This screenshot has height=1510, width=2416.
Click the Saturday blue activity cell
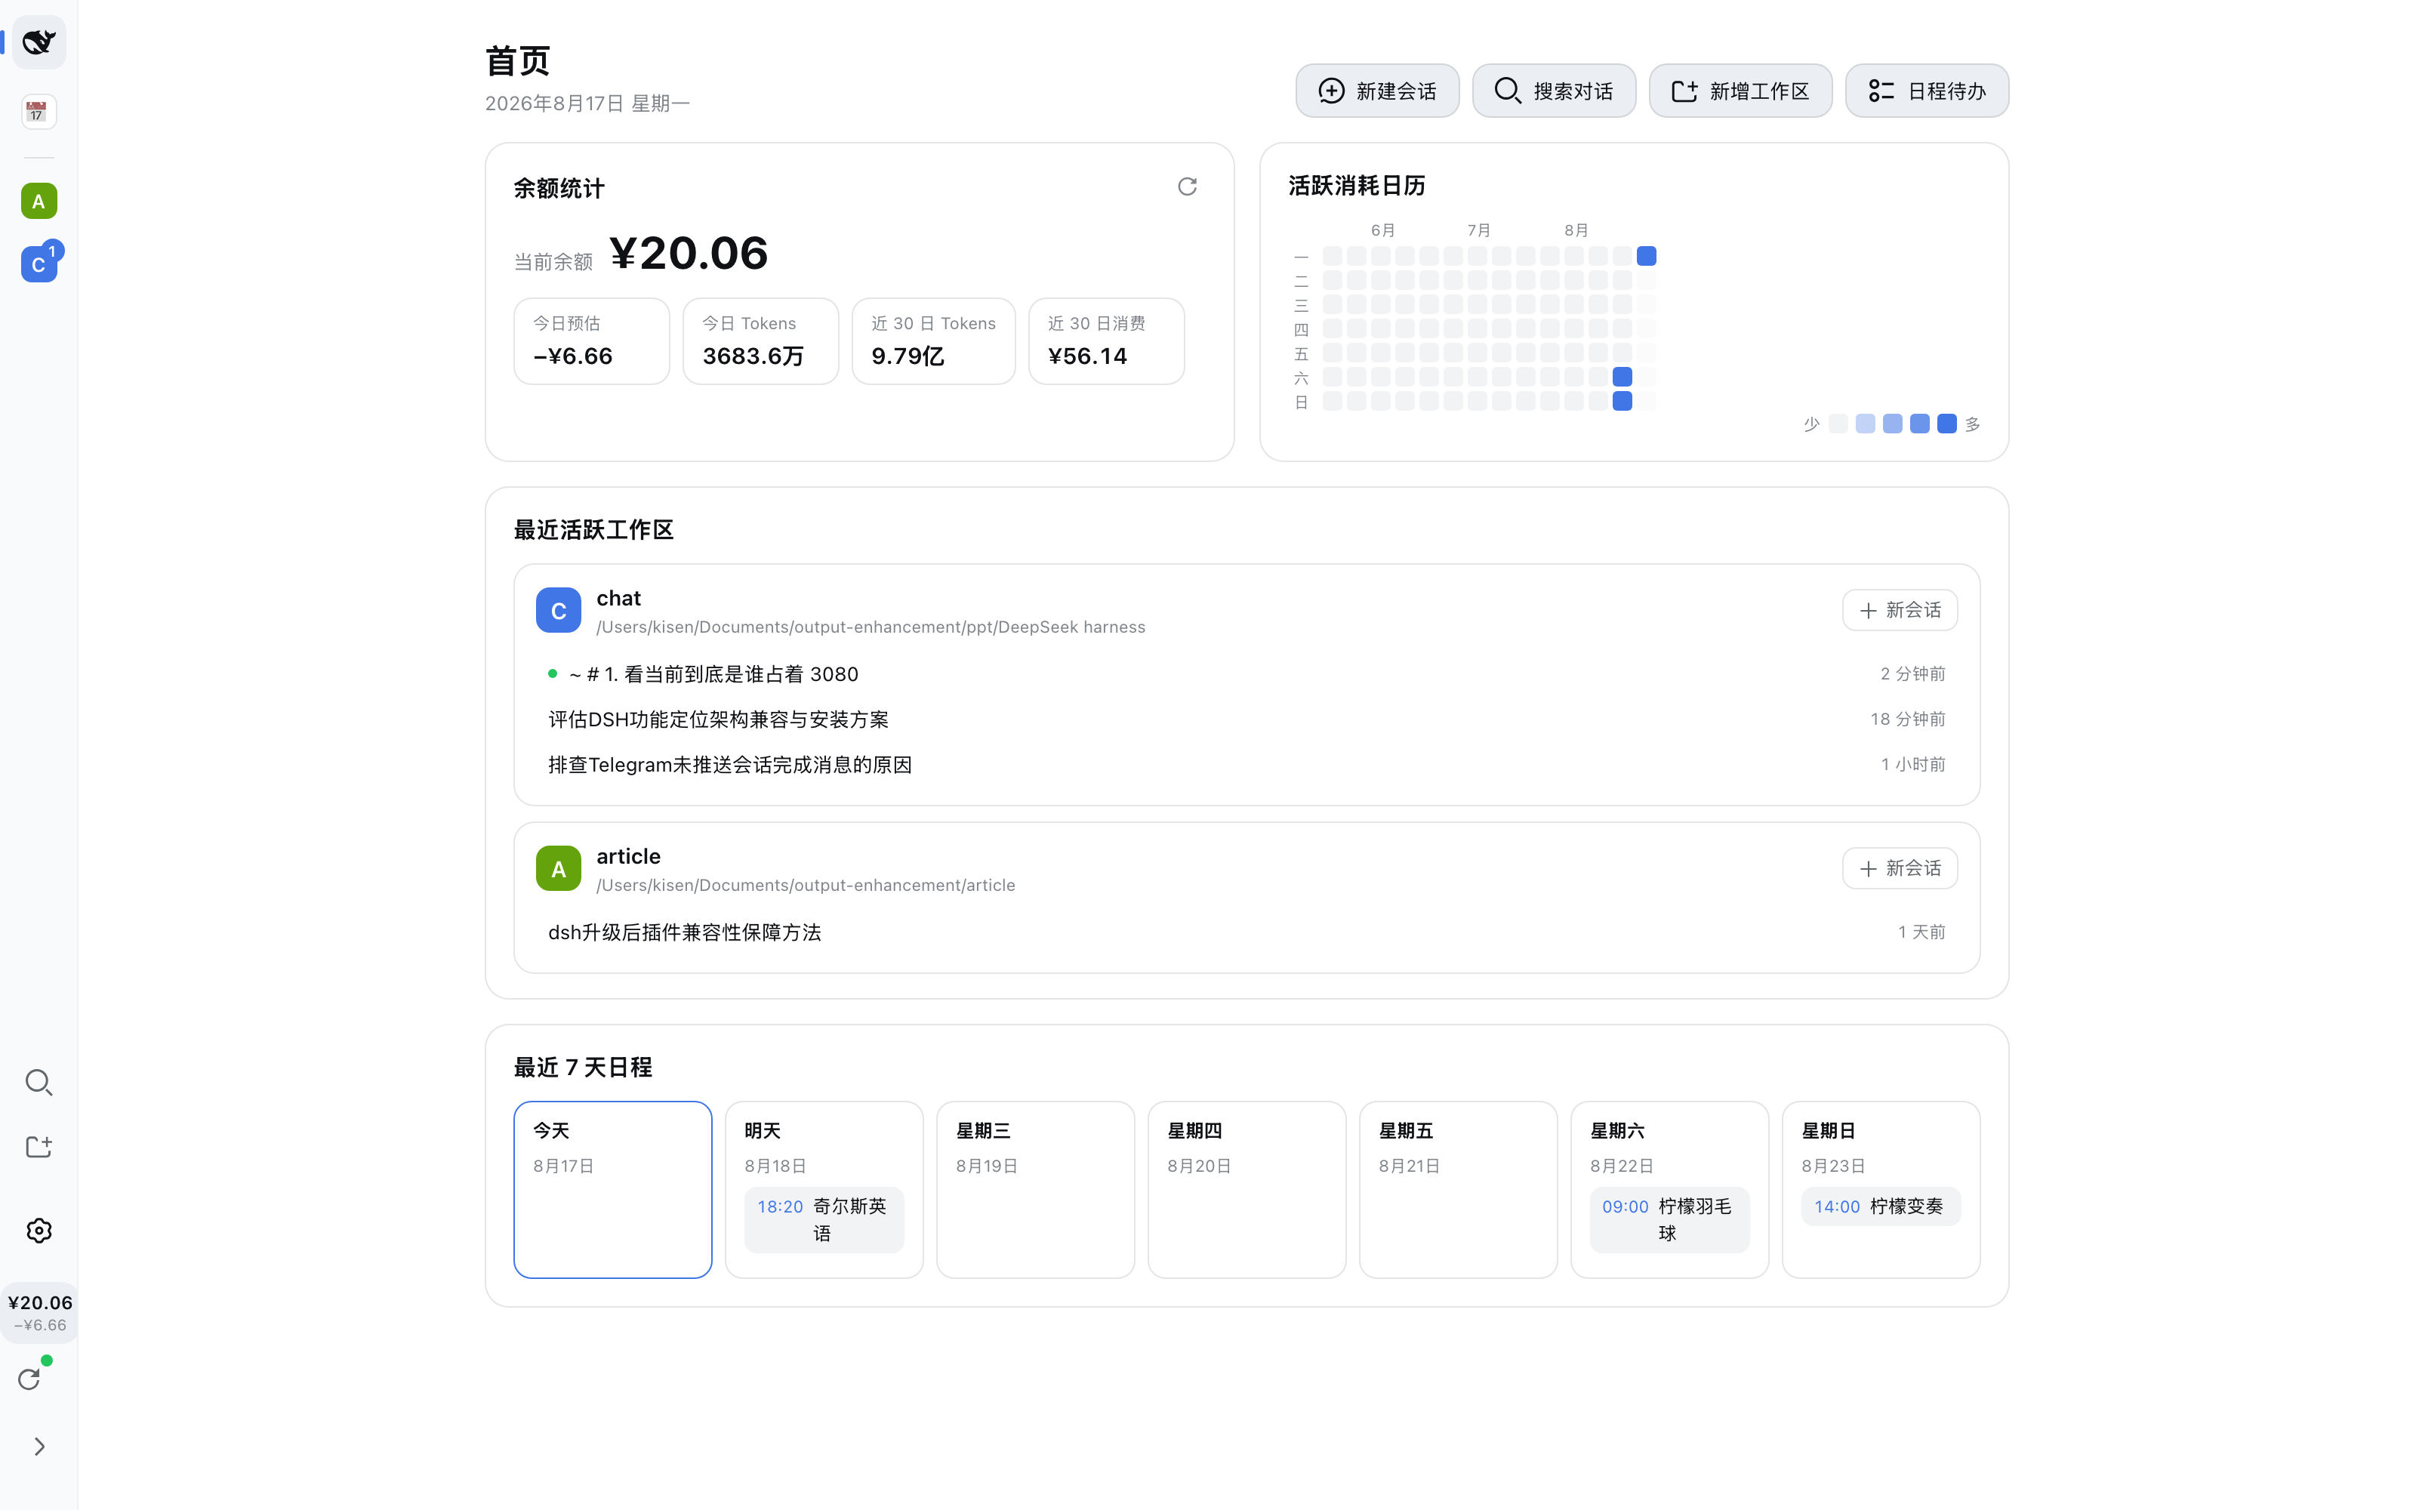tap(1622, 377)
